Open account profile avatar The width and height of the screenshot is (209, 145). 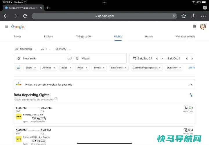(203, 27)
